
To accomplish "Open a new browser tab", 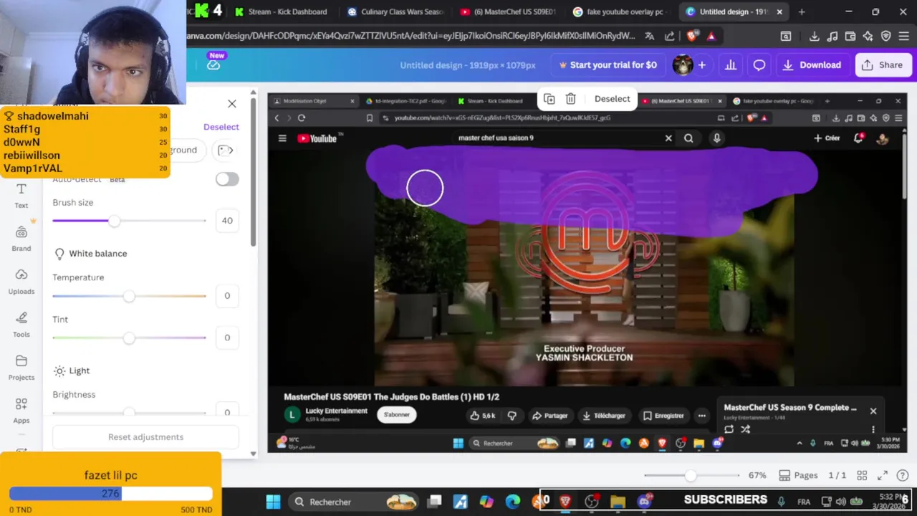I will point(802,11).
